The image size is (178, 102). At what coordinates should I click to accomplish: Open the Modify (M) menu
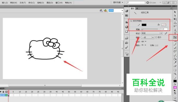tap(13, 3)
